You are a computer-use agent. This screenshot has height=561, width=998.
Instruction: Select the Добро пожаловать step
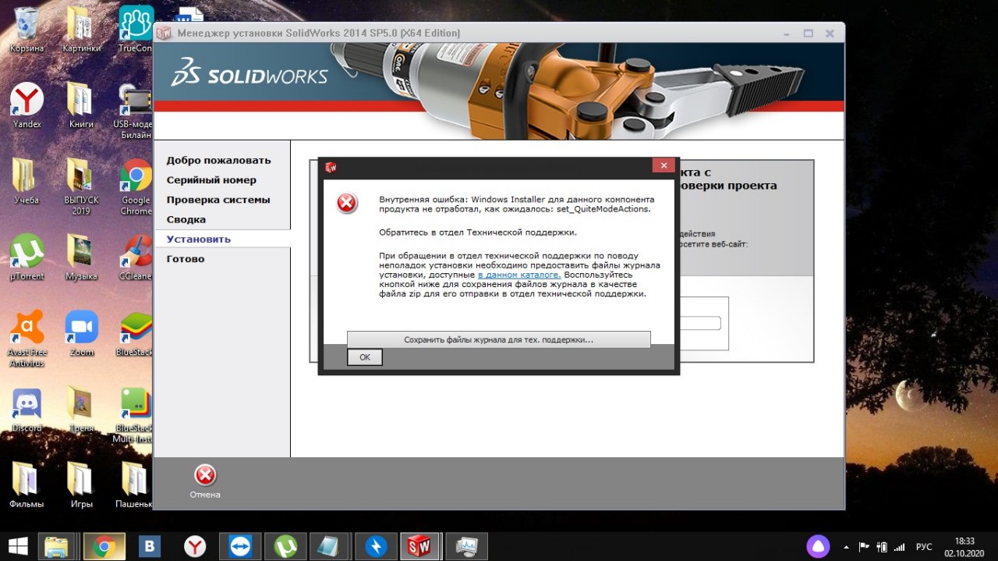[218, 160]
